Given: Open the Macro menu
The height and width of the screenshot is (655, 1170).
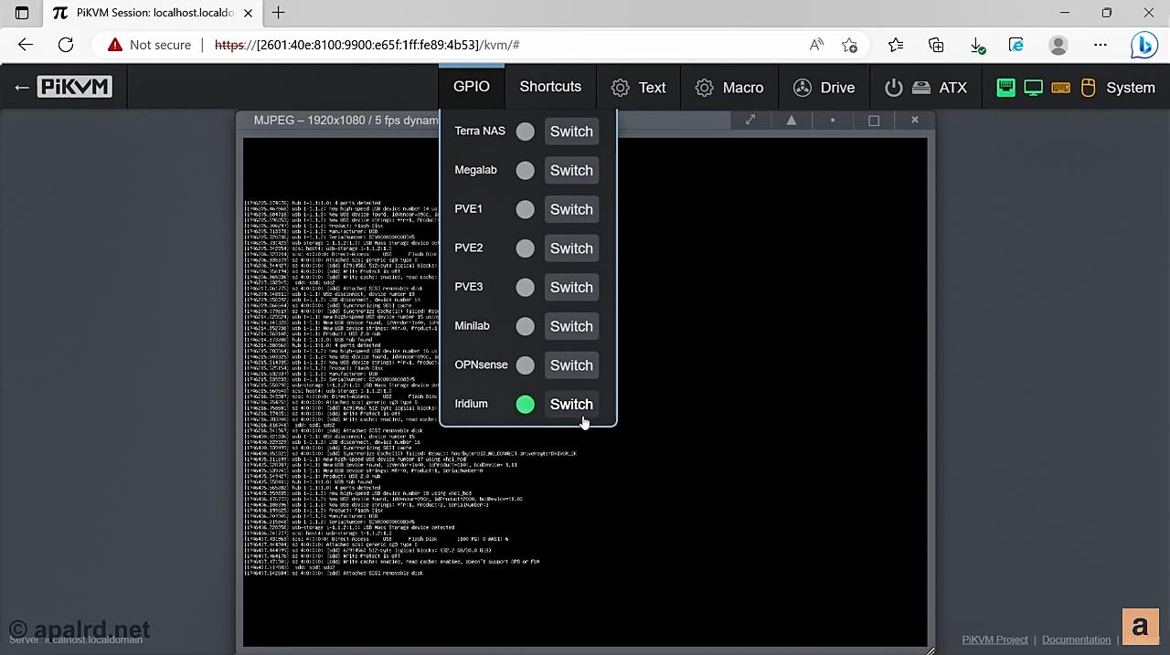Looking at the screenshot, I should point(729,88).
